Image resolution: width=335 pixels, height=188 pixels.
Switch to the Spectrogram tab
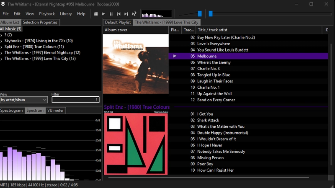tap(12, 111)
